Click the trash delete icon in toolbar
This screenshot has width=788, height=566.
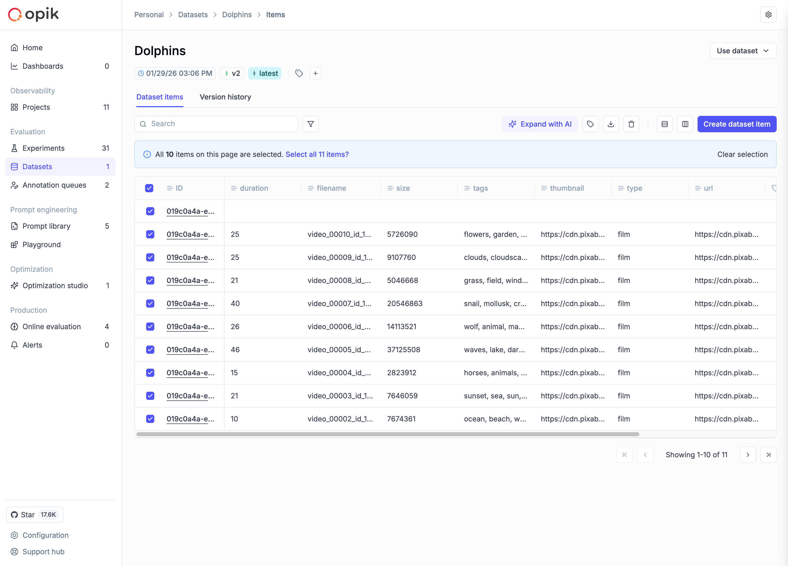tap(631, 124)
